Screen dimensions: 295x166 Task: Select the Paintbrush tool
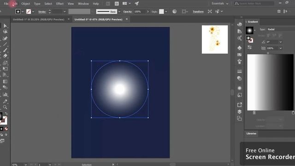[x=5, y=50]
